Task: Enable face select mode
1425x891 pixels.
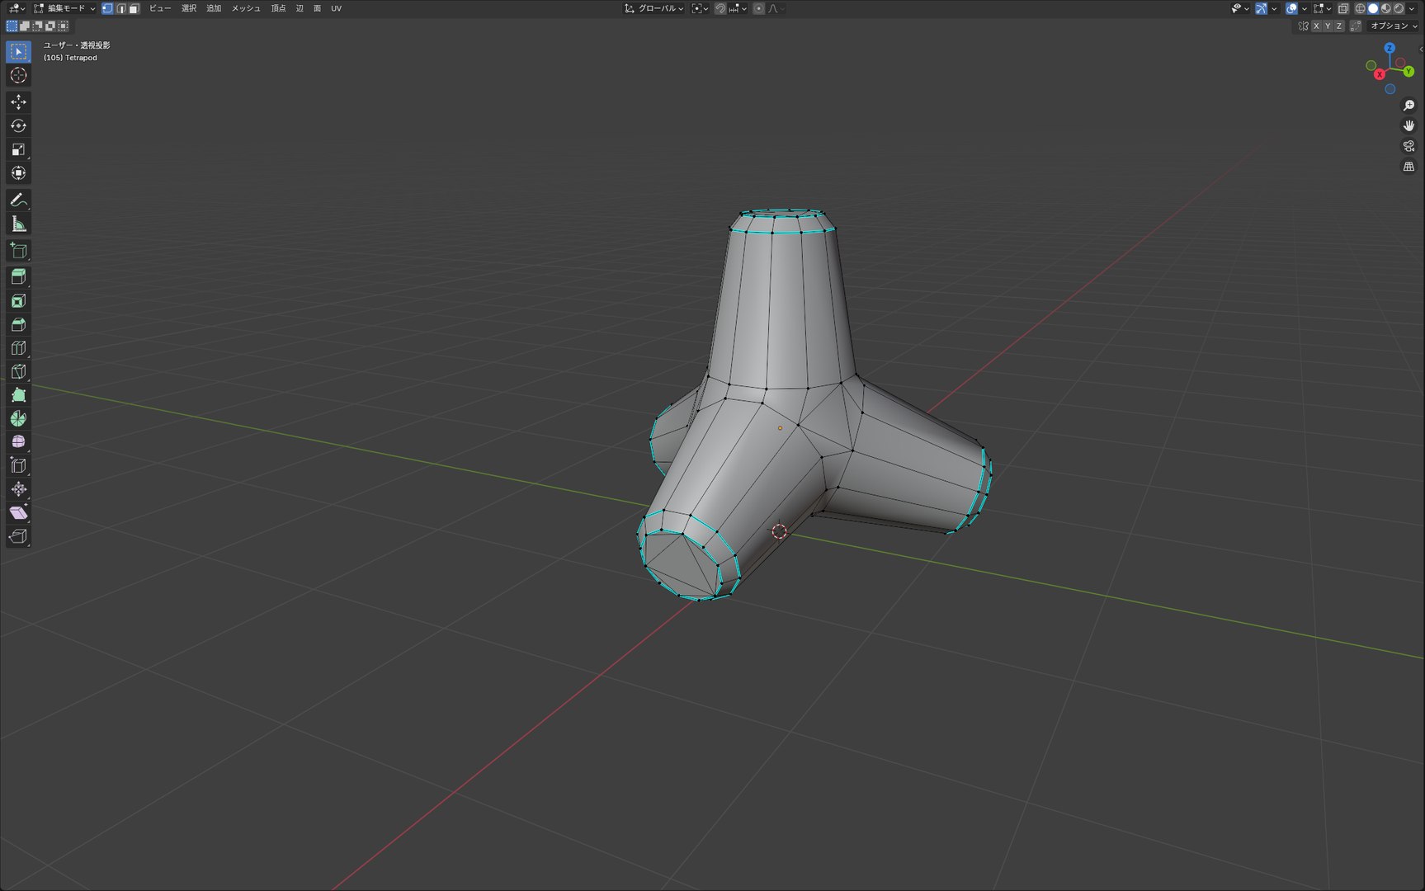Action: click(134, 8)
